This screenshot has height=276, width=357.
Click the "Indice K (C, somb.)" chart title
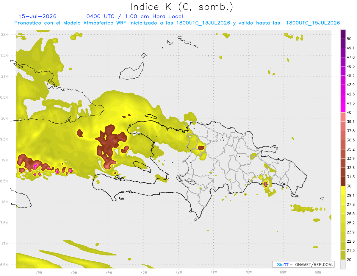tap(181, 7)
